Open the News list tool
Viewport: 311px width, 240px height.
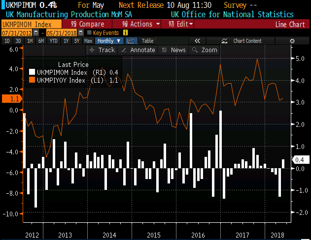tap(173, 50)
